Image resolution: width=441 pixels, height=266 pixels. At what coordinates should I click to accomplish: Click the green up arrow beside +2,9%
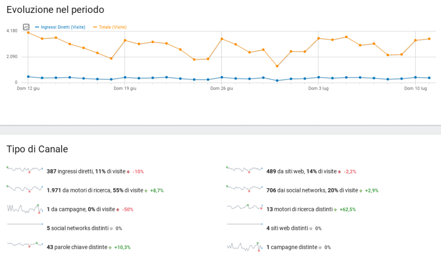coord(361,191)
